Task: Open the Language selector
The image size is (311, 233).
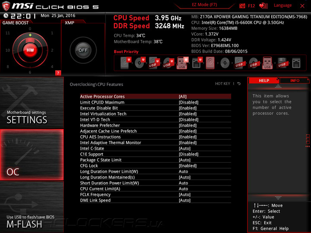Action: click(x=282, y=6)
